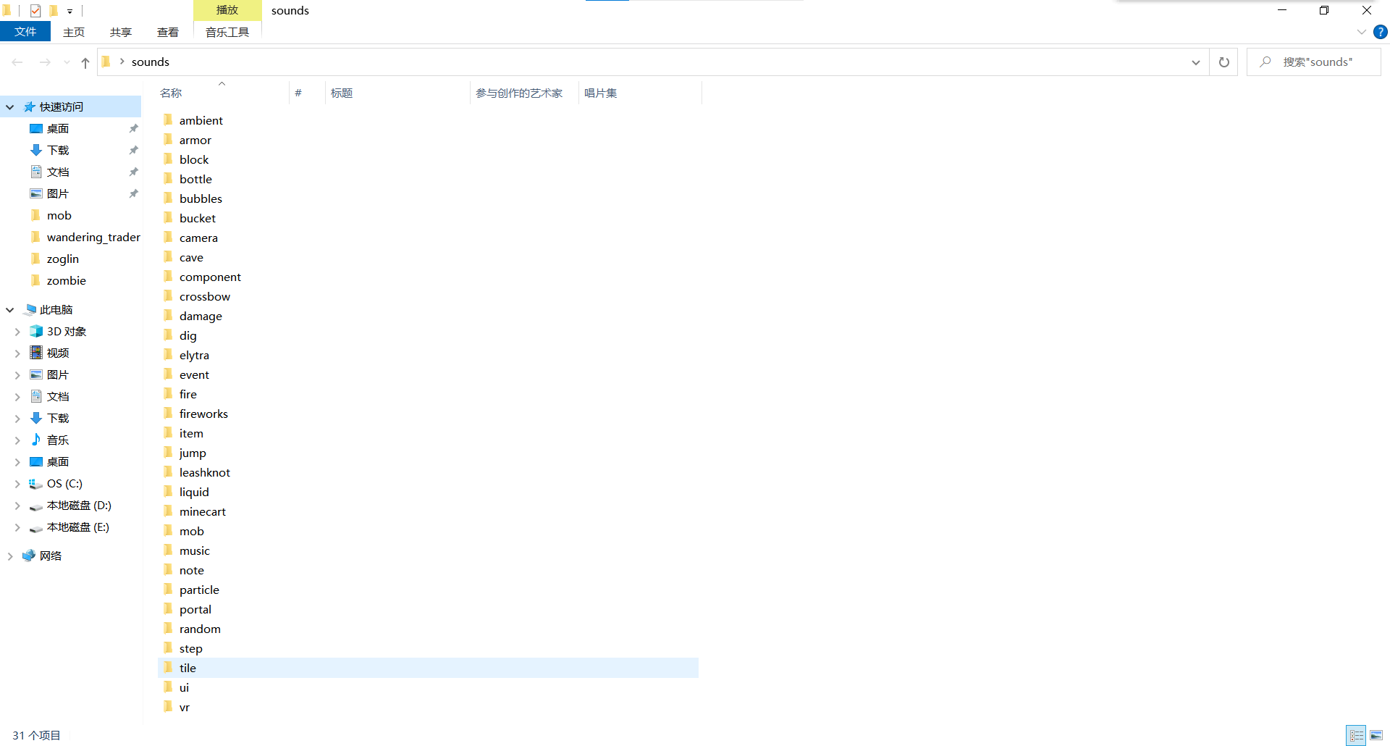Viewport: 1390px width, 746px height.
Task: Click the 网络 network icon
Action: point(29,556)
